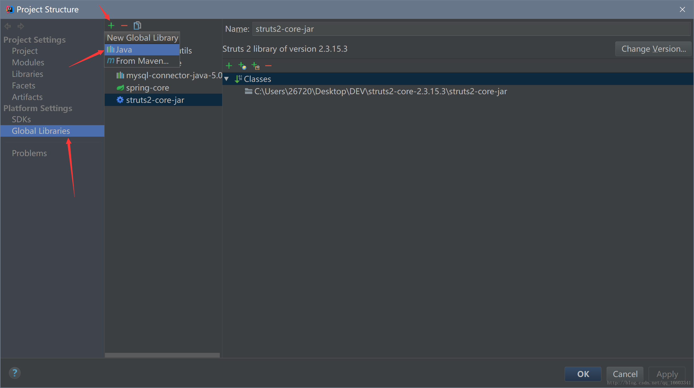This screenshot has width=694, height=388.
Task: Collapse the Classes tree node
Action: [227, 79]
